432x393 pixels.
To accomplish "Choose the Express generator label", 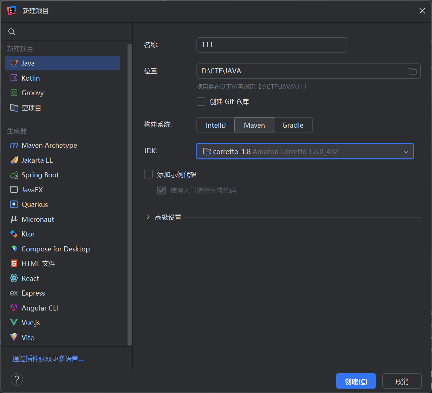I will [33, 293].
